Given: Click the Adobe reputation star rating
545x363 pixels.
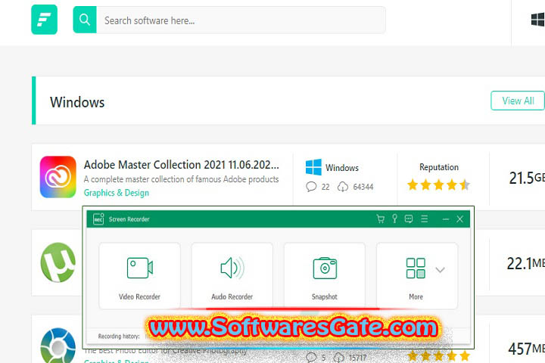Looking at the screenshot, I should (438, 185).
